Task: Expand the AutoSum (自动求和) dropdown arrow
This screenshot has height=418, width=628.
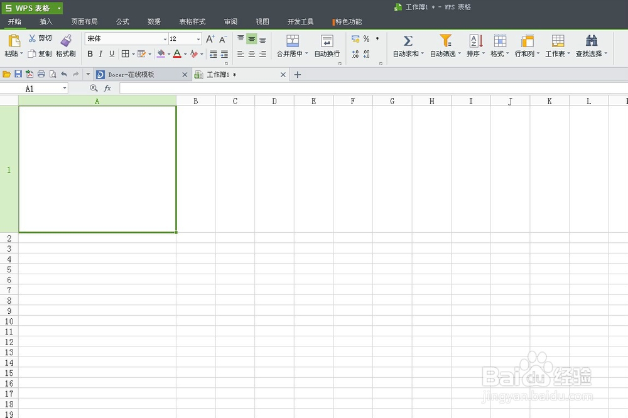Action: coord(422,53)
